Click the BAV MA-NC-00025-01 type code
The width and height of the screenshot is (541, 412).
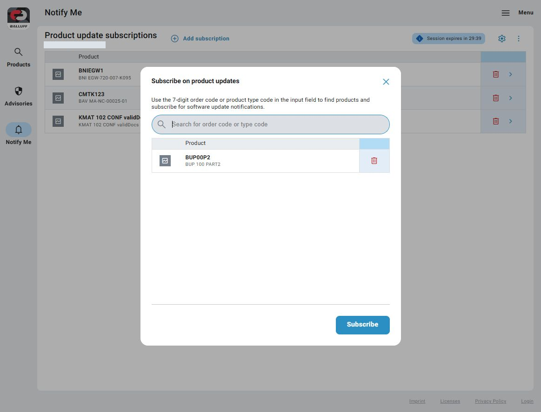[x=103, y=101]
